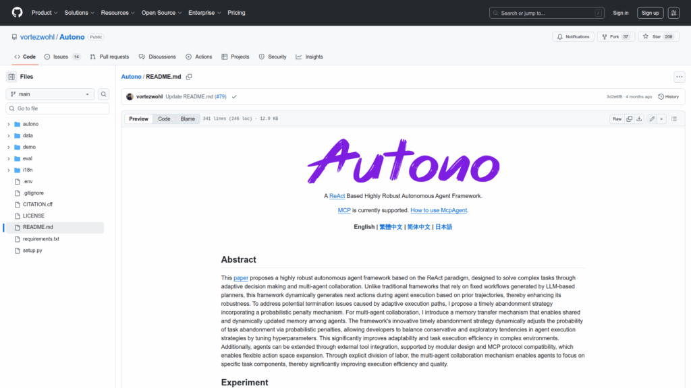Screen dimensions: 691x388
Task: Open the paper link in Abstract
Action: [241, 278]
